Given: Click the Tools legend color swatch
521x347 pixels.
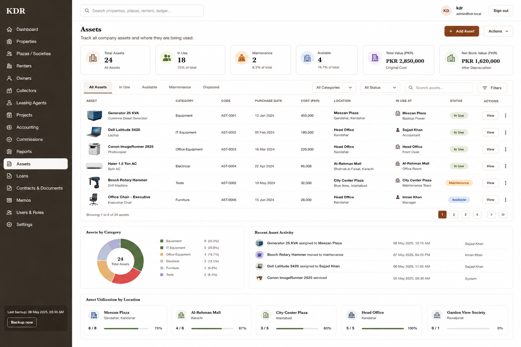Looking at the screenshot, I should [162, 275].
